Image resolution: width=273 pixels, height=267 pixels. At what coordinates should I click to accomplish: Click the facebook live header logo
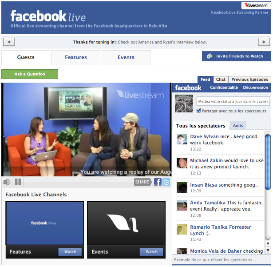(x=48, y=16)
